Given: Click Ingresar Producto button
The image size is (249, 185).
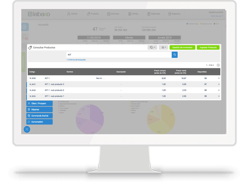Looking at the screenshot, I should click(x=208, y=47).
